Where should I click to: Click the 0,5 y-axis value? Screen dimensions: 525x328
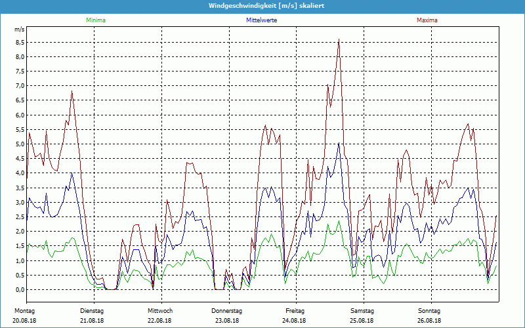(x=20, y=275)
